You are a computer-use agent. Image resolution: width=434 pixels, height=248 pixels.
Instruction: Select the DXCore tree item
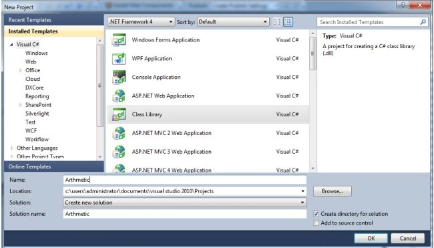(35, 88)
